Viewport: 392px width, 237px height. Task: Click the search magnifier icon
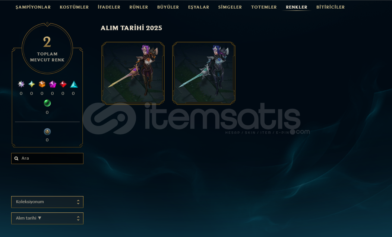(16, 158)
